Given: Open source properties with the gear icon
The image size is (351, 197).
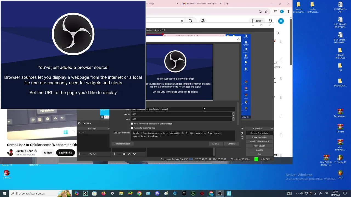Looking at the screenshot, I should point(124,154).
